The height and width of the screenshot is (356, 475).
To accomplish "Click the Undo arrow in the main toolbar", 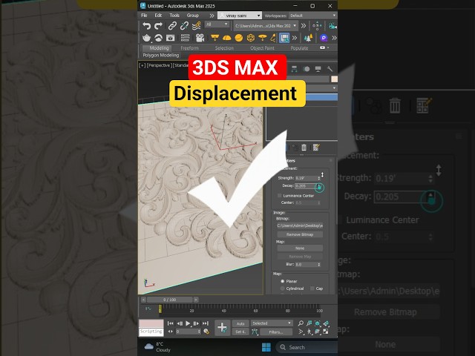I will pyautogui.click(x=147, y=26).
